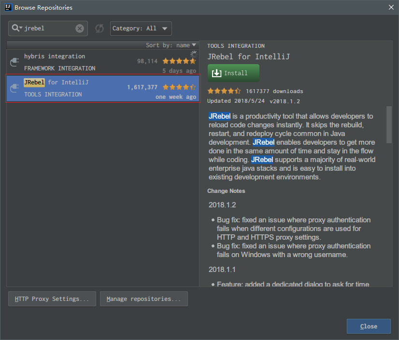
Task: Click the JRebel for IntelliJ details title
Action: 249,57
